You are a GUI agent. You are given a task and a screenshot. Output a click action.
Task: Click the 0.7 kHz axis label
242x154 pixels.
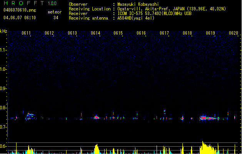click(x=3, y=127)
